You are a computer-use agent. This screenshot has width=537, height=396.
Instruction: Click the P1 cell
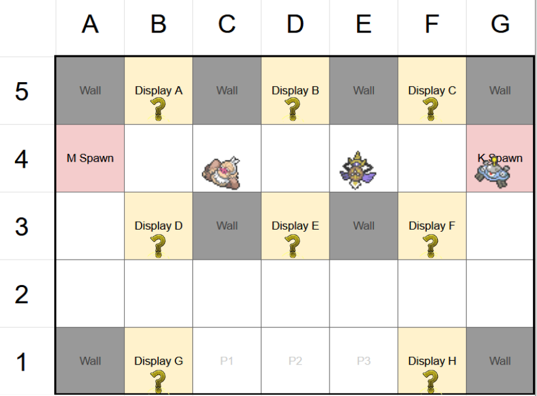(227, 361)
